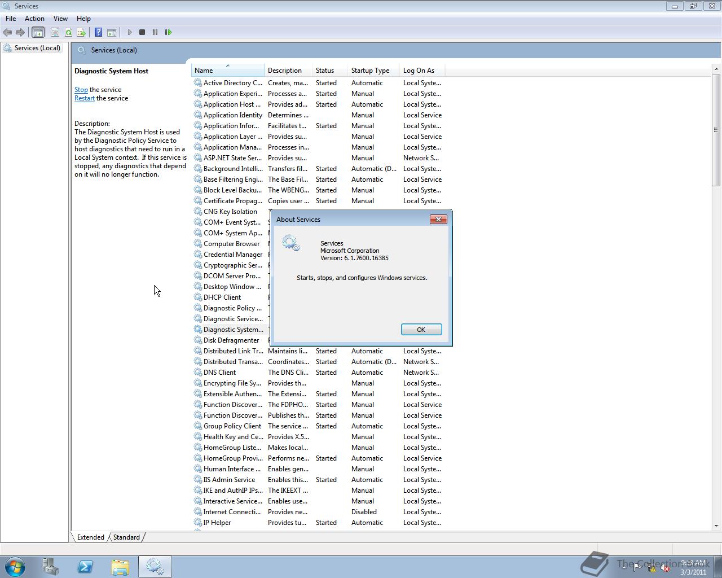Select Background Intelli... service
This screenshot has width=722, height=578.
(233, 169)
